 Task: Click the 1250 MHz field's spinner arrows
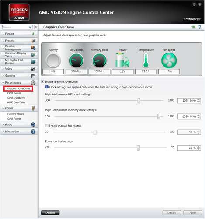coord(198,117)
